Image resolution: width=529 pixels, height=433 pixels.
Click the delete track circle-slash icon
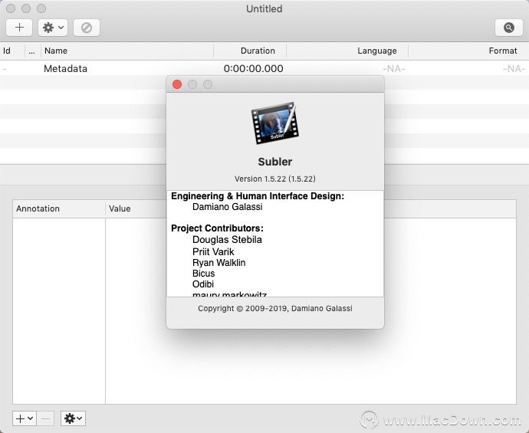click(x=87, y=28)
